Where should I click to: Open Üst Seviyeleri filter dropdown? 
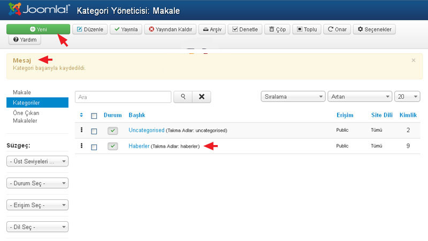[37, 162]
